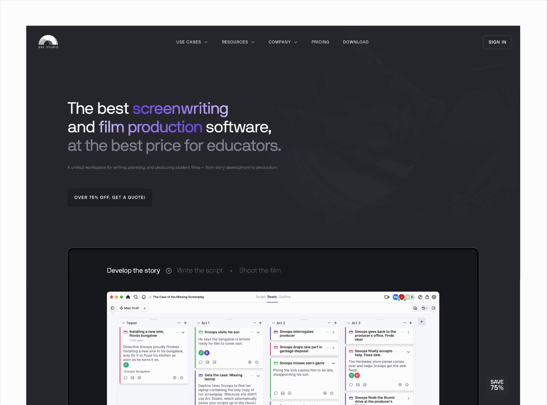Star the Installing a new sink card
Screen dimensions: 547x405
[x=182, y=378]
